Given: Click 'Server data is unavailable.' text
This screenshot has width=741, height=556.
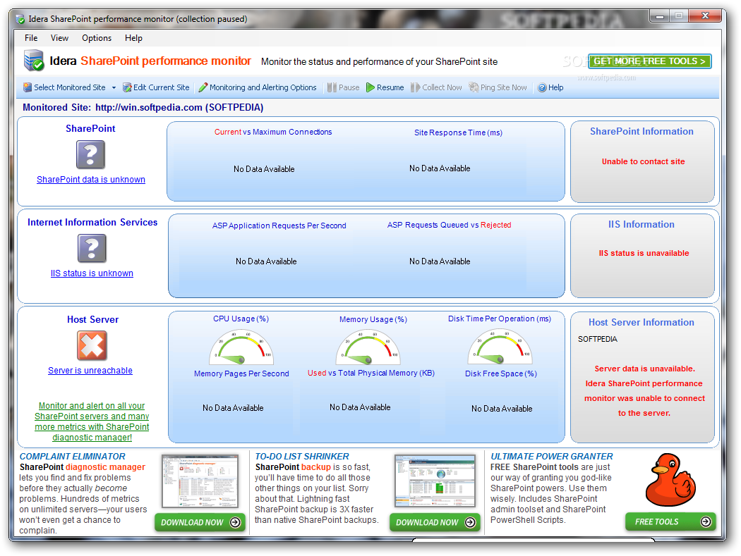Looking at the screenshot, I should [x=644, y=369].
